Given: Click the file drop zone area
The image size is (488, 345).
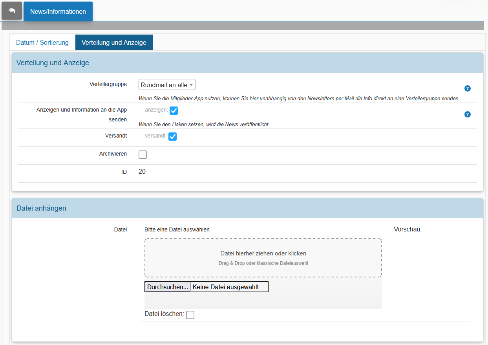Looking at the screenshot, I should pyautogui.click(x=263, y=258).
